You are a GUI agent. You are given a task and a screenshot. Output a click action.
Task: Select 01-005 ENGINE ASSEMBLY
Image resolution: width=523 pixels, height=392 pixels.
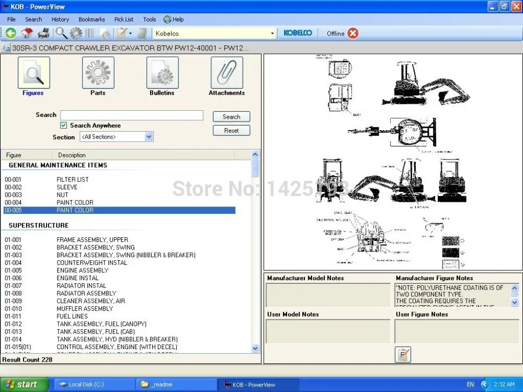coord(119,270)
